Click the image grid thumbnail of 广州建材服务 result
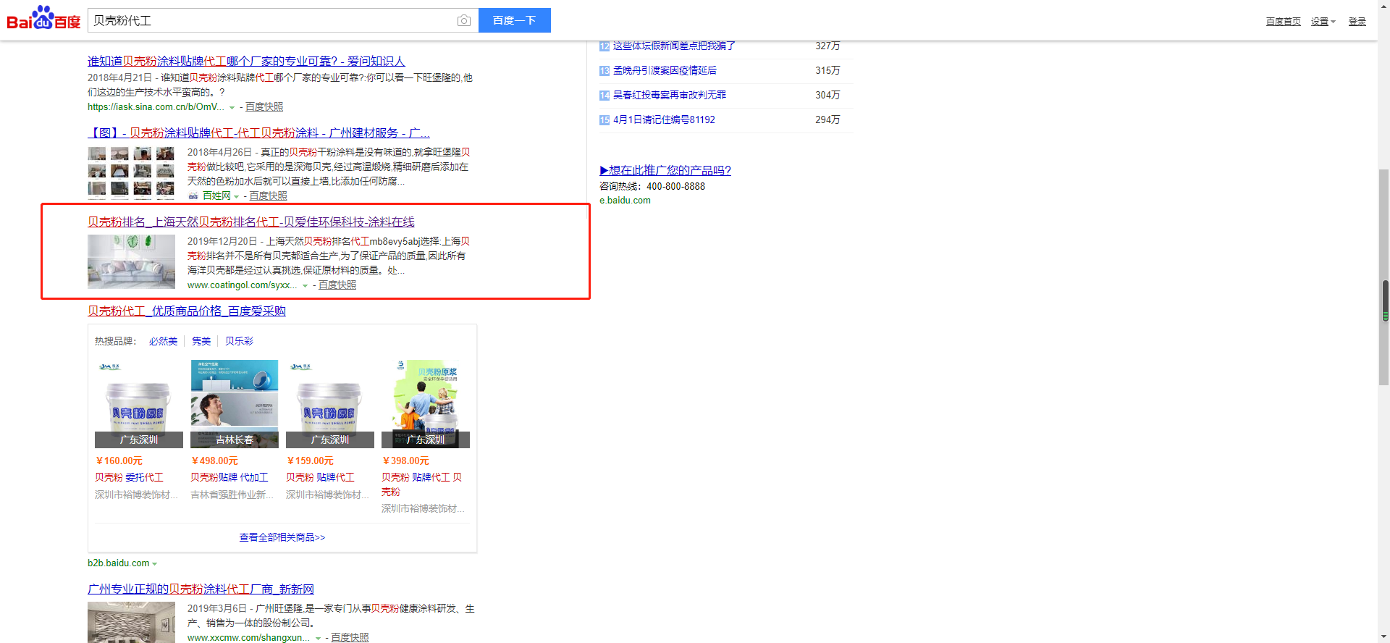This screenshot has height=643, width=1390. pyautogui.click(x=131, y=172)
